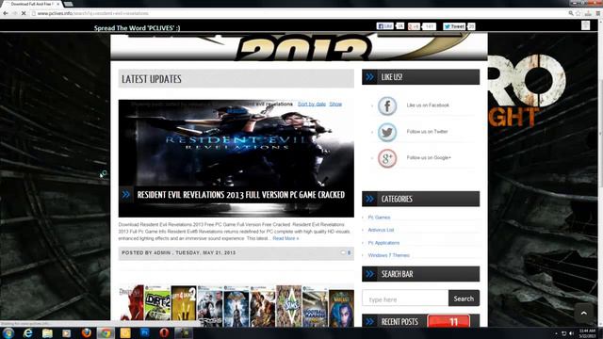Click the comment count bubble icon
Screen dimensions: 603x339
[343, 252]
